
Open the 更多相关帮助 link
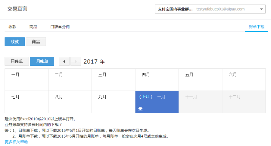pos(16,142)
